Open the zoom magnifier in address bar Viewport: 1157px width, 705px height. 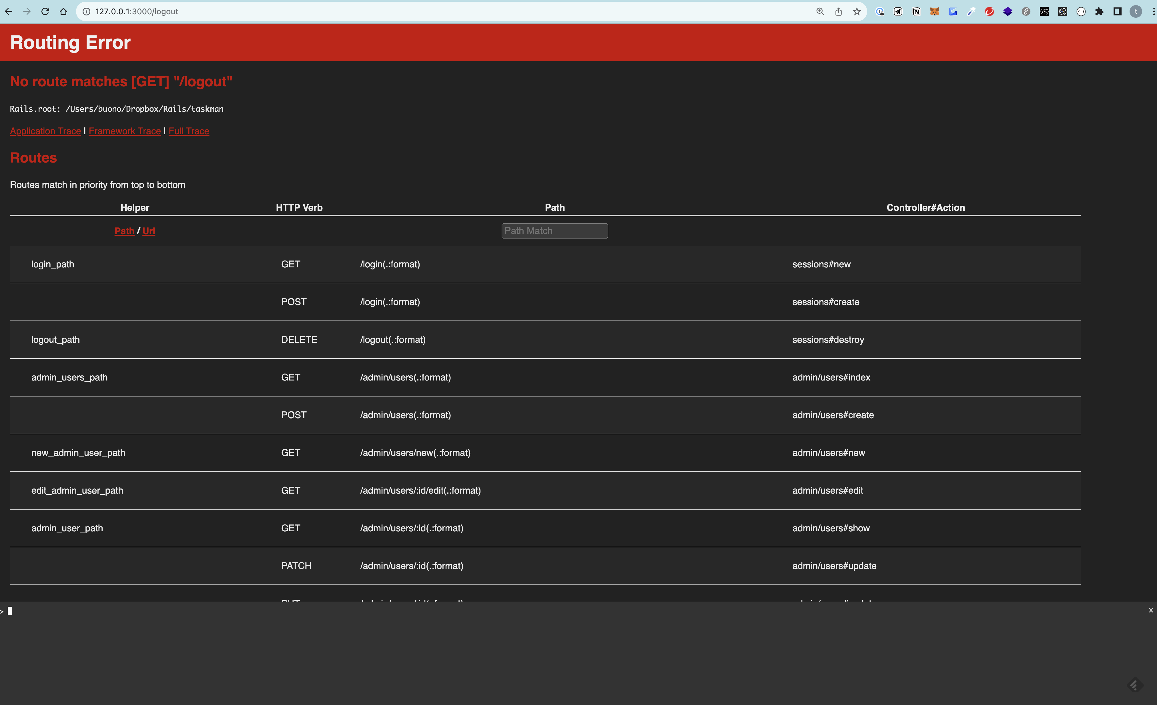point(820,11)
